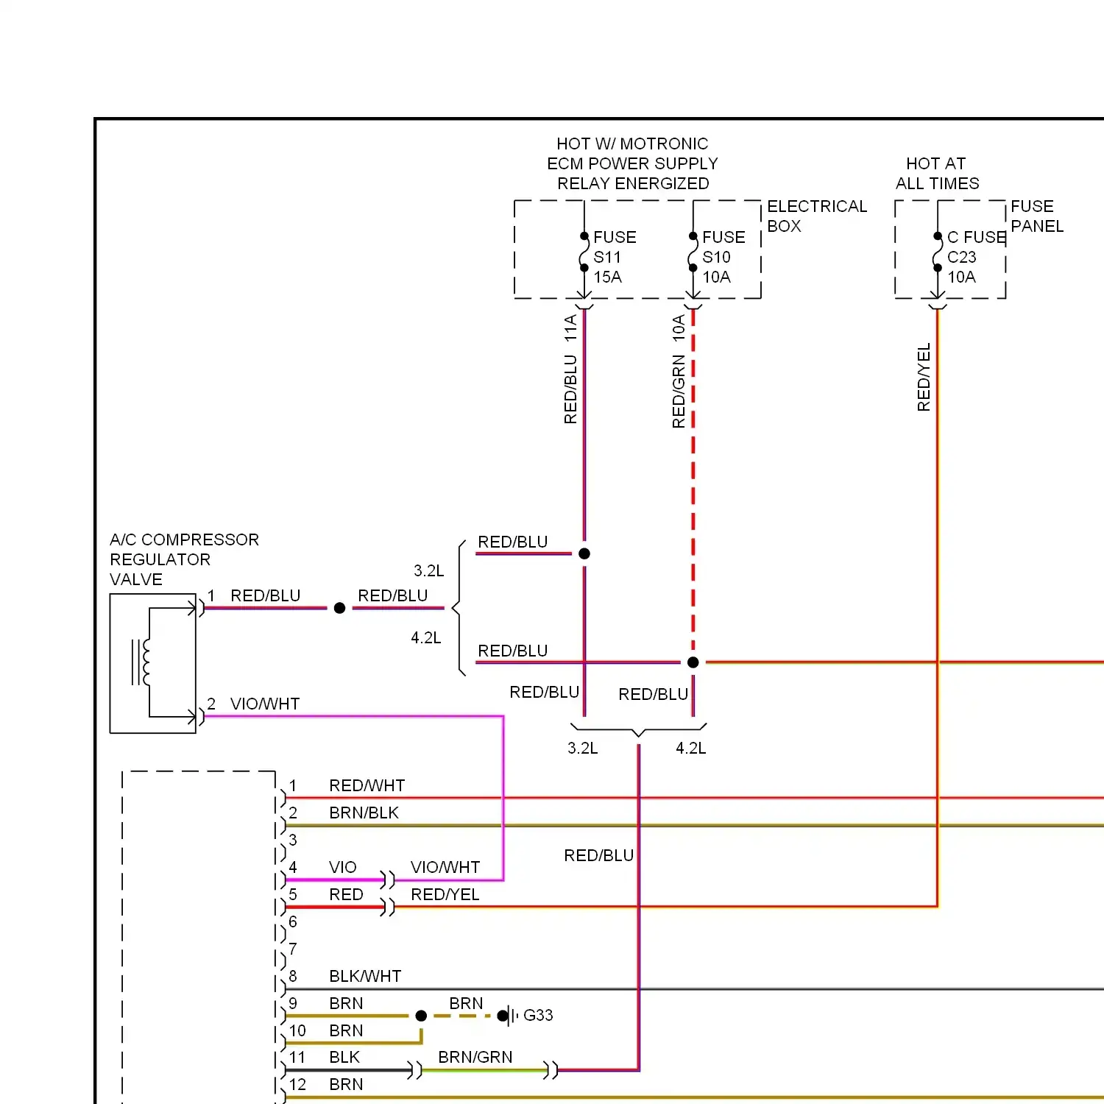This screenshot has width=1104, height=1104.
Task: Click pin number '7' on the lower connector
Action: [293, 949]
